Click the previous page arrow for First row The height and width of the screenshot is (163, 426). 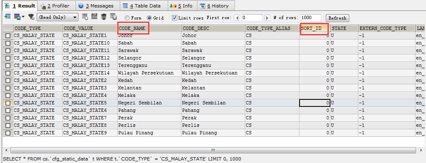(x=237, y=18)
